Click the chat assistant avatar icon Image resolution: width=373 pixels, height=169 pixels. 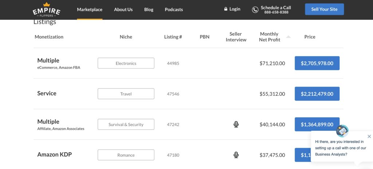coord(342,131)
